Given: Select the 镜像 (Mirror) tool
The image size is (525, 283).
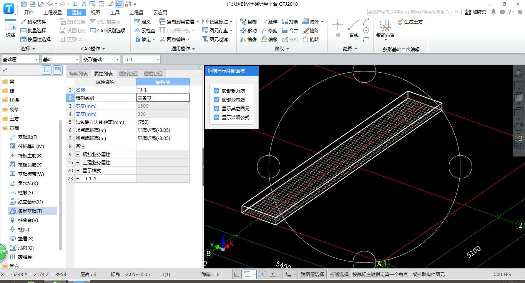Looking at the screenshot, I should [248, 40].
